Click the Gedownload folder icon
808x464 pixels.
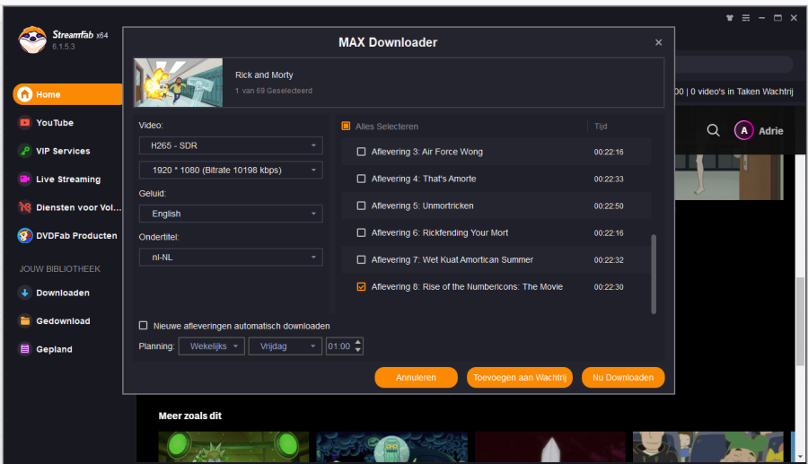[x=24, y=320]
